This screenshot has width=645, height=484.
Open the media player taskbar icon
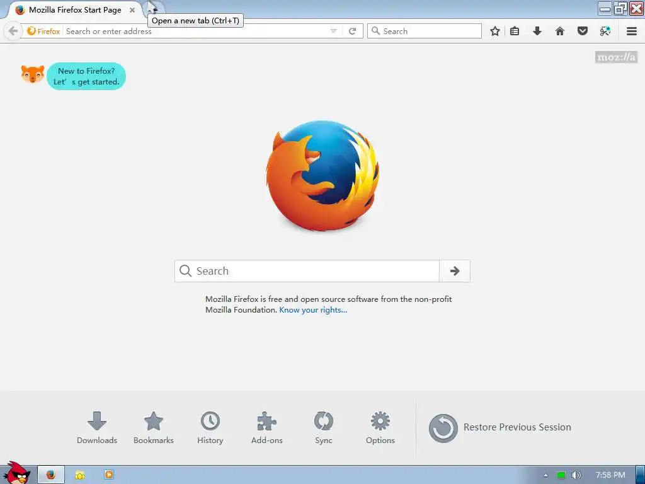[x=108, y=475]
